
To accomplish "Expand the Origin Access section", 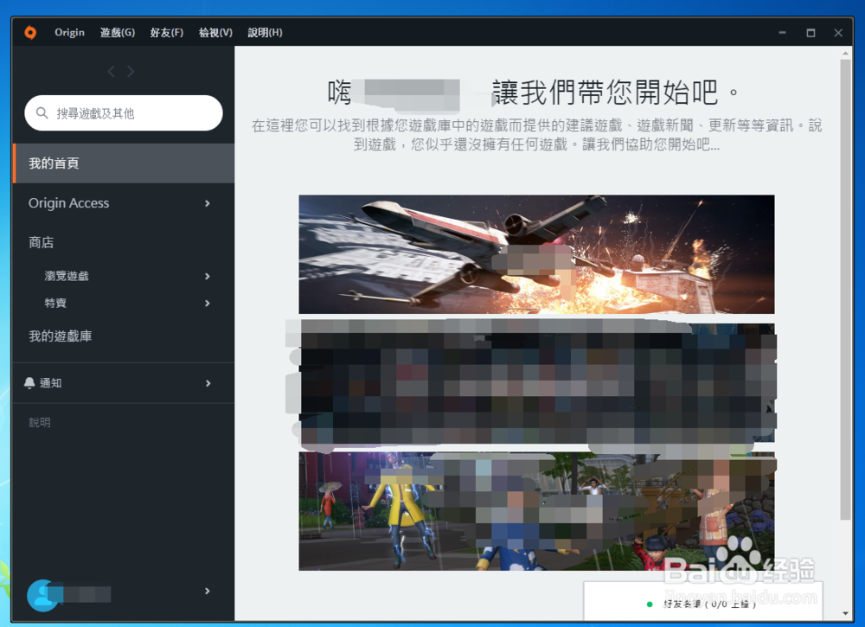I will tap(206, 203).
